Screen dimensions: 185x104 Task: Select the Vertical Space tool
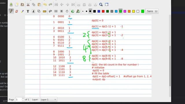pos(62,11)
